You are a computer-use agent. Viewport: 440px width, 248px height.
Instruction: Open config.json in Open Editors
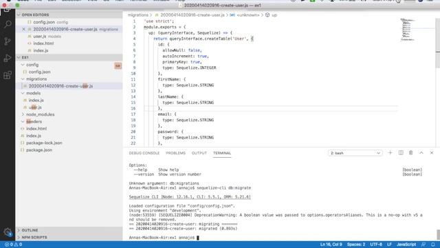pyautogui.click(x=69, y=22)
